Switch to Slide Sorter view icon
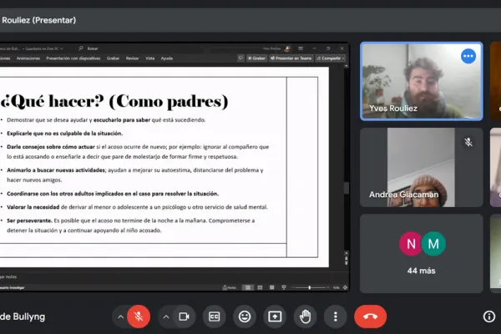The width and height of the screenshot is (501, 334). [x=260, y=287]
